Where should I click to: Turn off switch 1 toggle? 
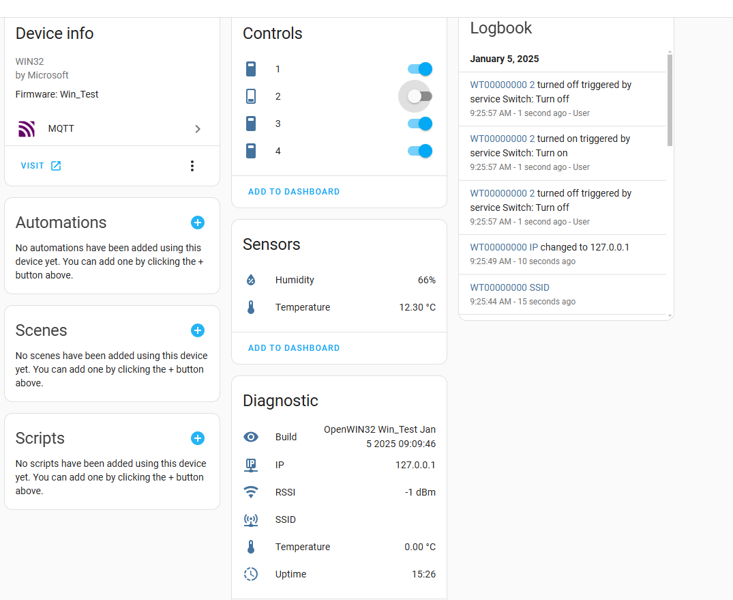(420, 69)
